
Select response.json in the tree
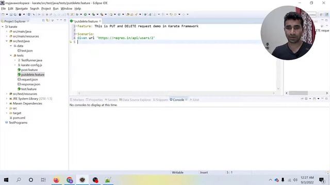tap(30, 84)
